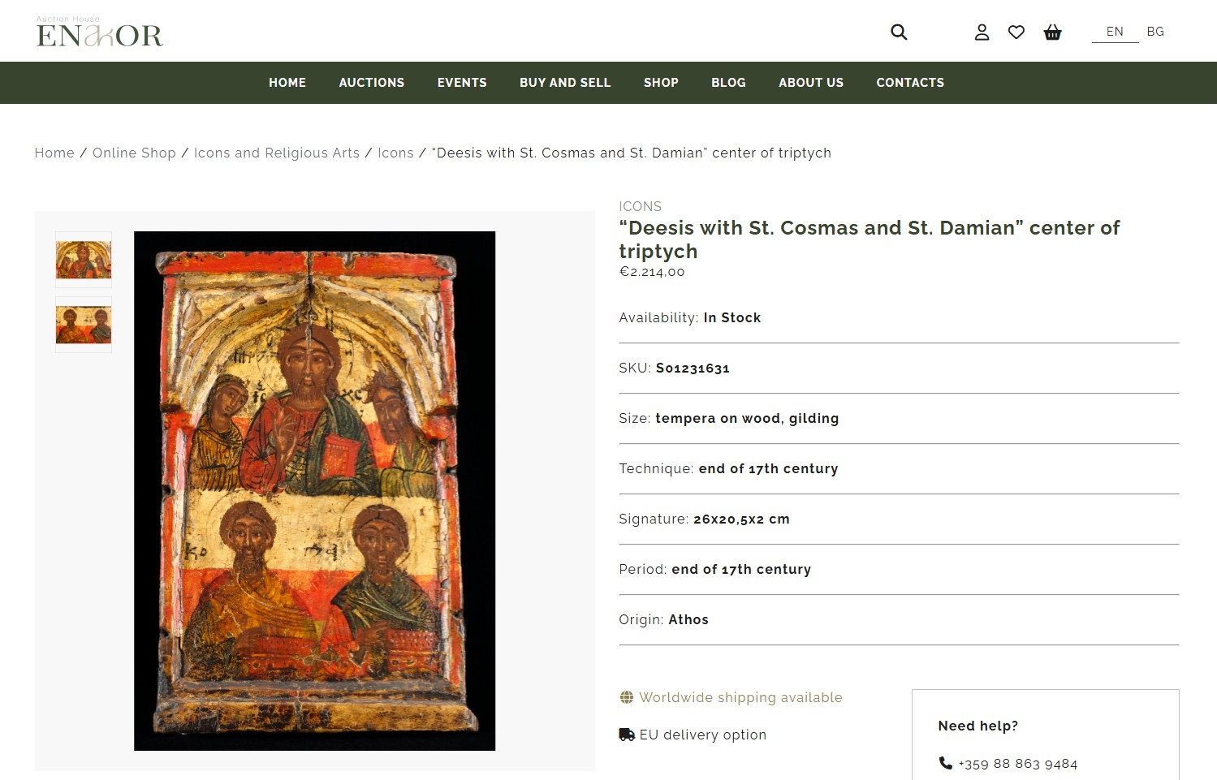Click the ICONS category label above title
Screen dimensions: 1217x780
coord(641,206)
